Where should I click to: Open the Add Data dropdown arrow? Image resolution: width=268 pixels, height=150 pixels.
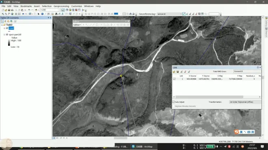click(x=38, y=10)
